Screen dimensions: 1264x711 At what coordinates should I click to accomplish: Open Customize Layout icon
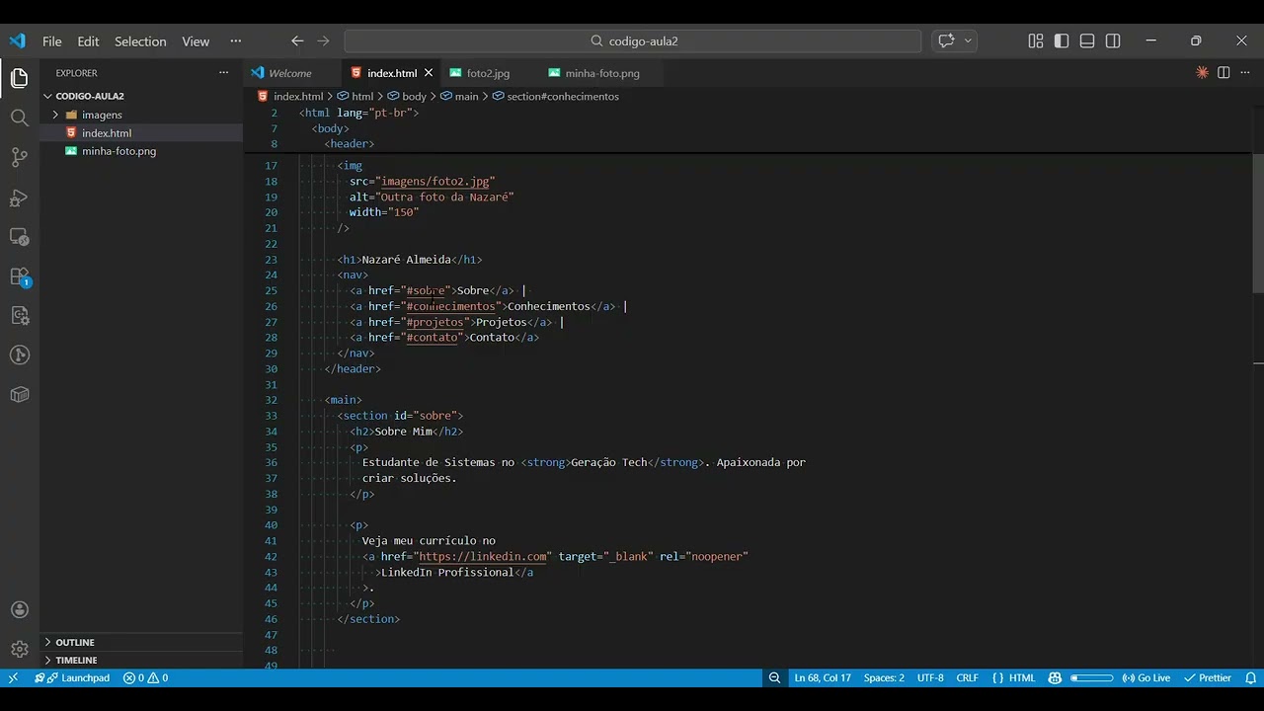1036,40
